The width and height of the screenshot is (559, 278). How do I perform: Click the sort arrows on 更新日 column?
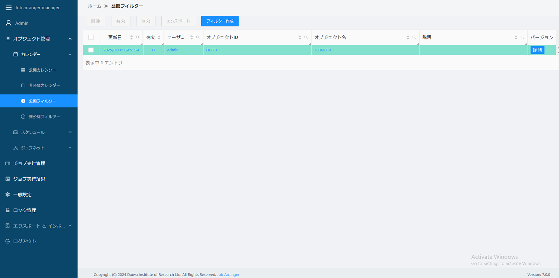(131, 37)
